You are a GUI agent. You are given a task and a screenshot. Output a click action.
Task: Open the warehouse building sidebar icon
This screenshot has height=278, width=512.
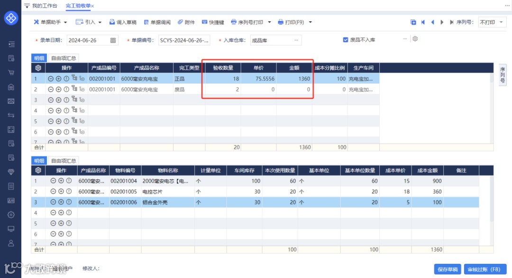click(x=11, y=87)
